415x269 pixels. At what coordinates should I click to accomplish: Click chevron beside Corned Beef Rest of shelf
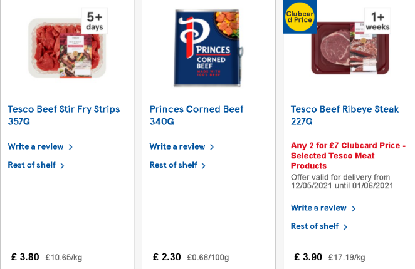coord(203,166)
